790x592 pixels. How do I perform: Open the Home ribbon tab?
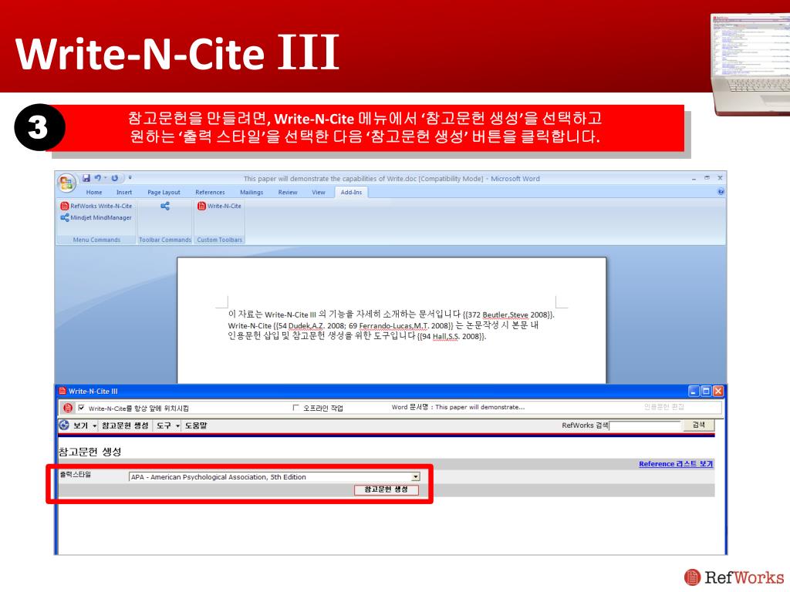click(93, 192)
